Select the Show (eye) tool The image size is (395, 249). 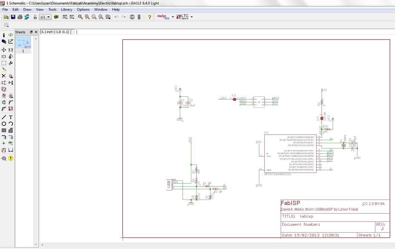coord(11,35)
